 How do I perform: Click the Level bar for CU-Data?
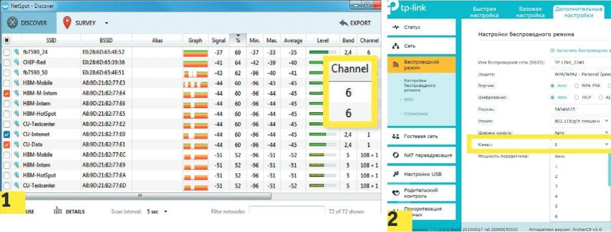322,145
